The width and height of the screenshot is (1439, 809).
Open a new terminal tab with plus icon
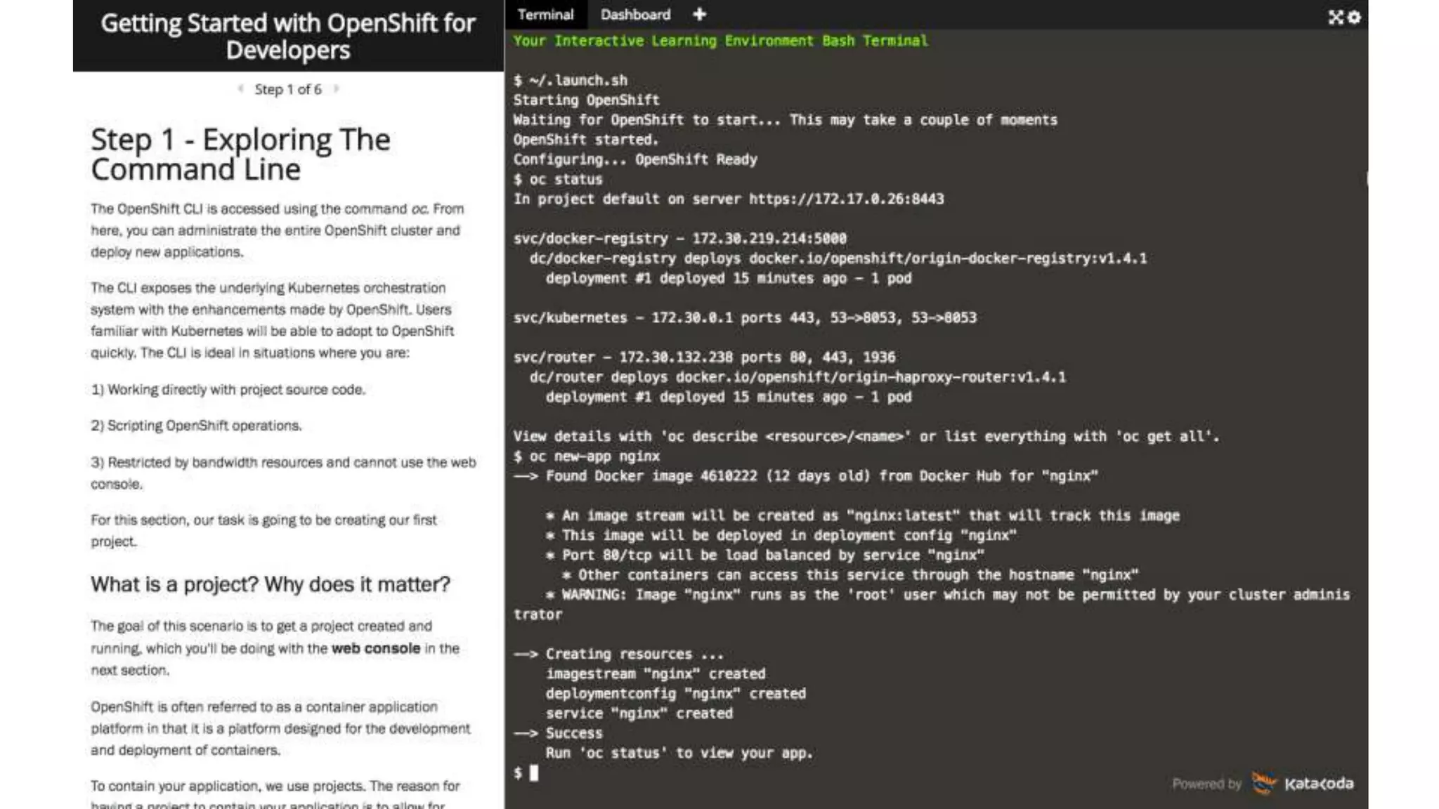[x=699, y=14]
